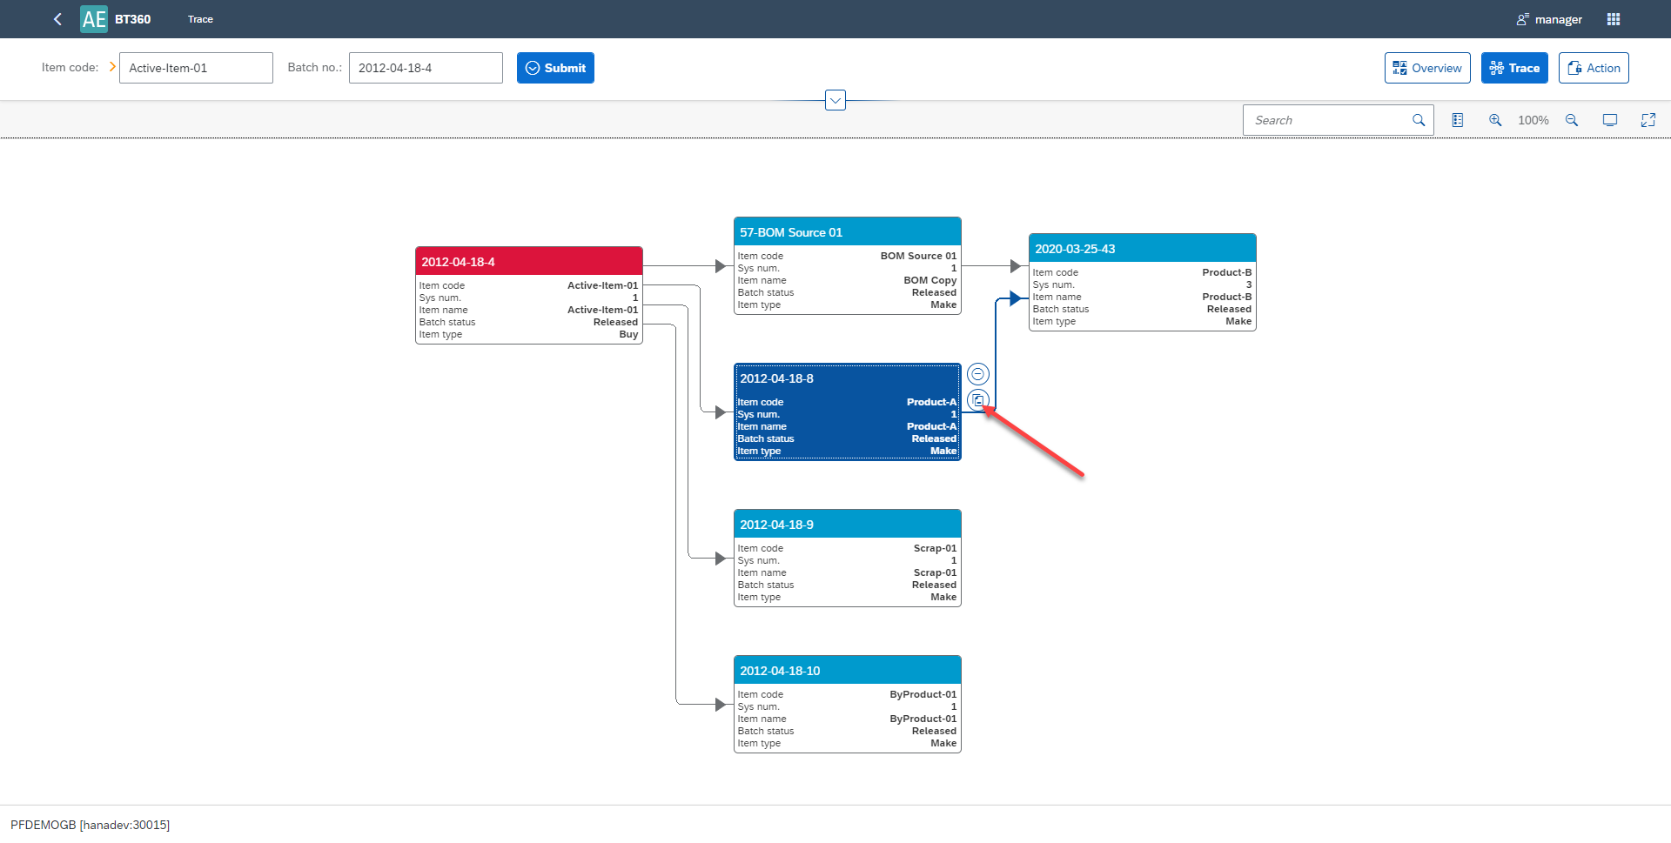Image resolution: width=1671 pixels, height=843 pixels.
Task: Click the Submit button
Action: [555, 68]
